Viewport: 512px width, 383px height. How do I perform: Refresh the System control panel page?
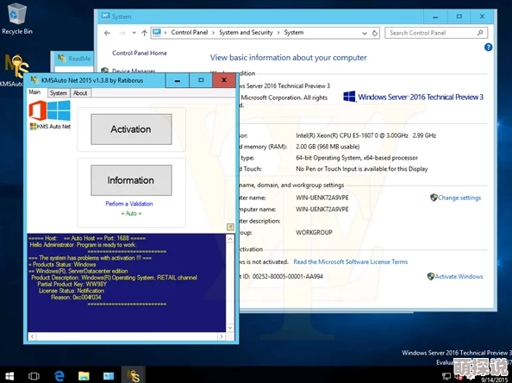tap(375, 33)
